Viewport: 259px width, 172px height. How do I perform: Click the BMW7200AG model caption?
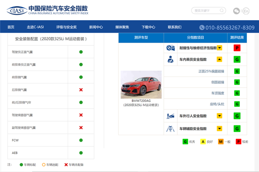coord(141,101)
